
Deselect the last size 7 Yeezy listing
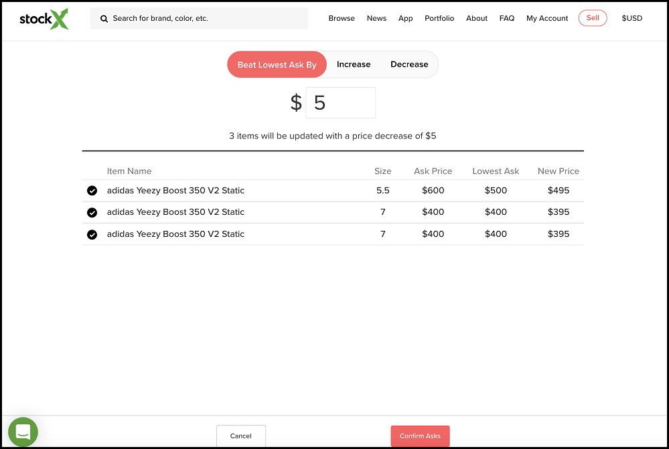[x=92, y=234]
